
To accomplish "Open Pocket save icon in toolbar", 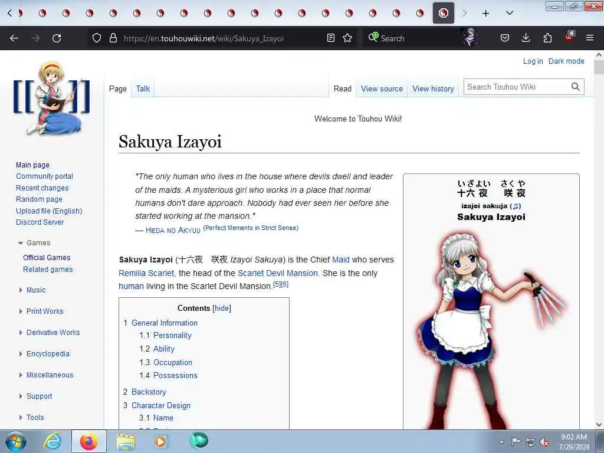I will [x=505, y=38].
